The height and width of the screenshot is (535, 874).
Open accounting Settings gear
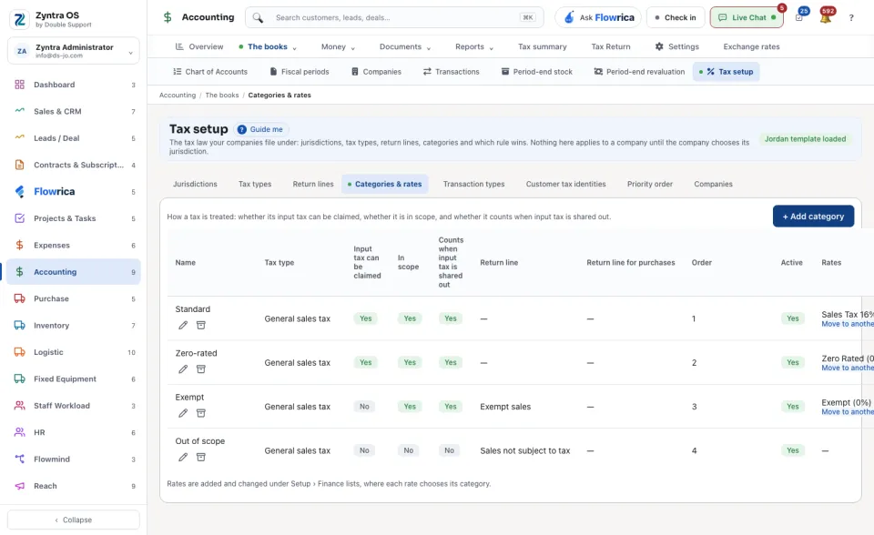(x=676, y=46)
